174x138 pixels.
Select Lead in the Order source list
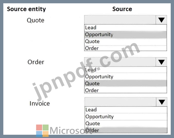coord(126,70)
